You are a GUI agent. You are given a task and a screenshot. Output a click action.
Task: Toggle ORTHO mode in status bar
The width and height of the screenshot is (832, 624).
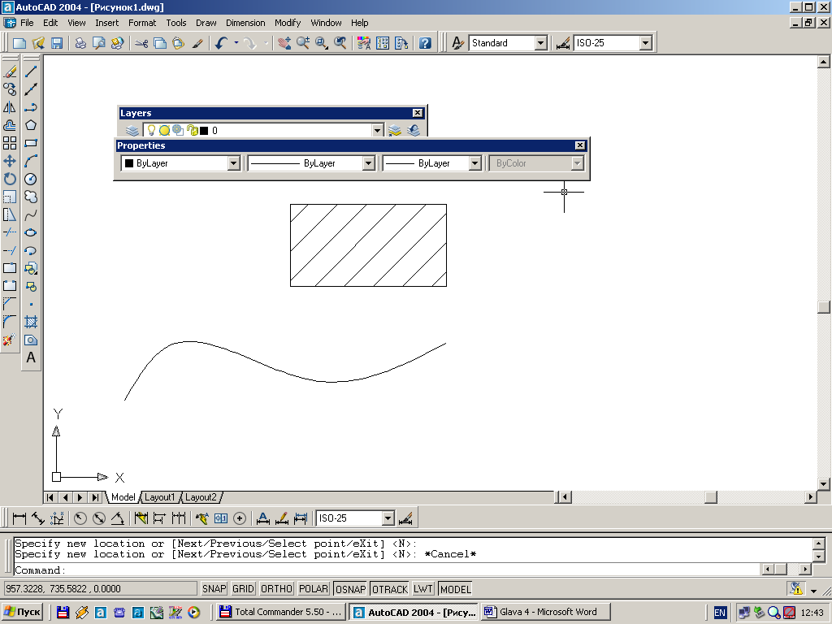[276, 589]
